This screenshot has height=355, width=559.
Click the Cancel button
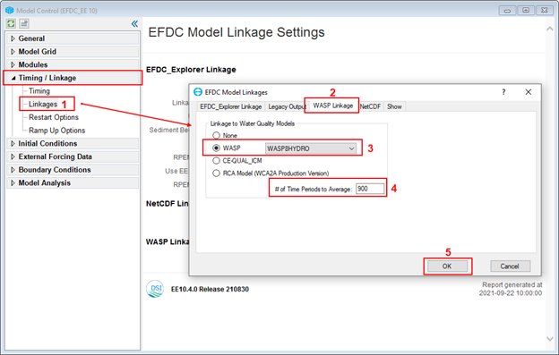click(510, 266)
